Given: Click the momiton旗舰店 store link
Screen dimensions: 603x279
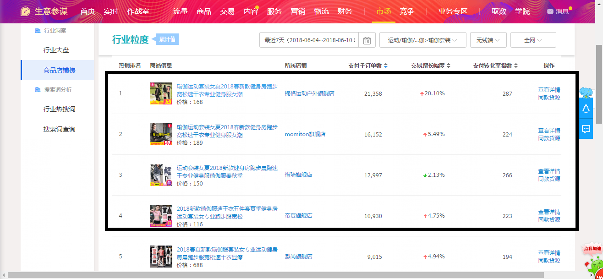Looking at the screenshot, I should tap(305, 134).
